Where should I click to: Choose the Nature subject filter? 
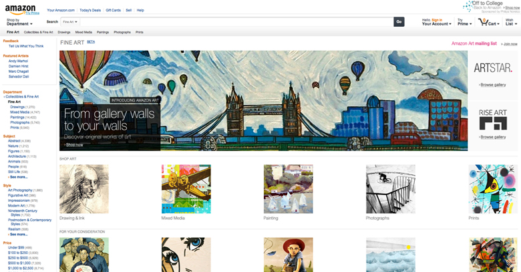13,146
